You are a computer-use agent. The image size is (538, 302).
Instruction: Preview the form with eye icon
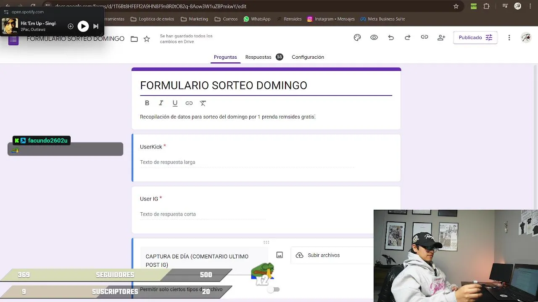coord(374,37)
